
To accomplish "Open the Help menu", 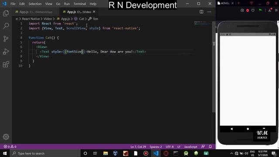I will coord(93,4).
